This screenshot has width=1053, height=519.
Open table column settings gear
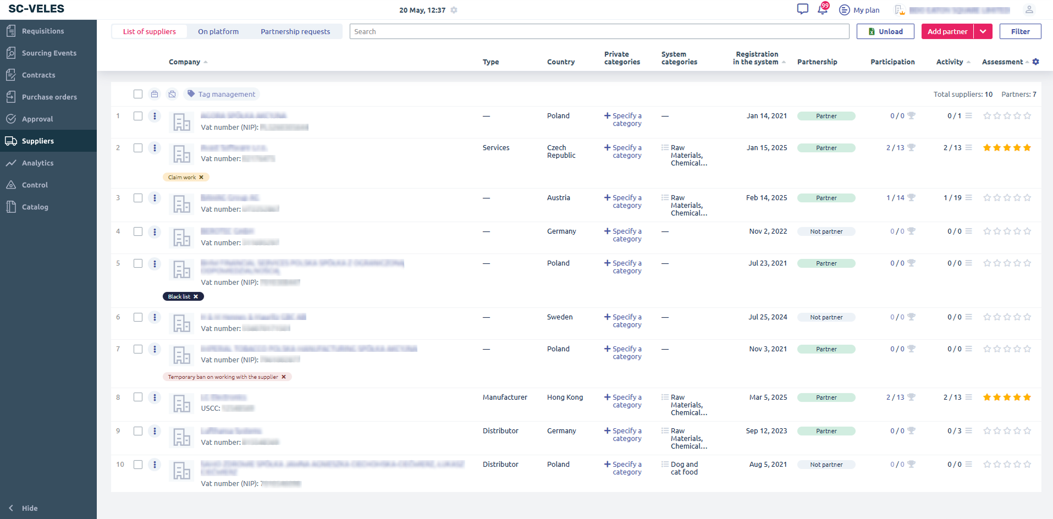(x=1036, y=62)
